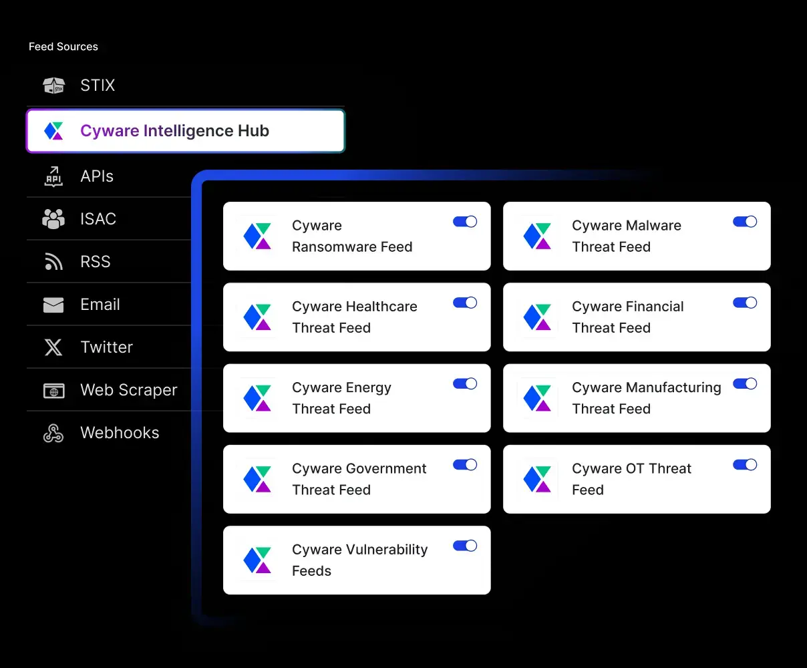This screenshot has width=807, height=668.
Task: Click the Cyware logo on the Government Threat Feed card
Action: click(x=257, y=479)
